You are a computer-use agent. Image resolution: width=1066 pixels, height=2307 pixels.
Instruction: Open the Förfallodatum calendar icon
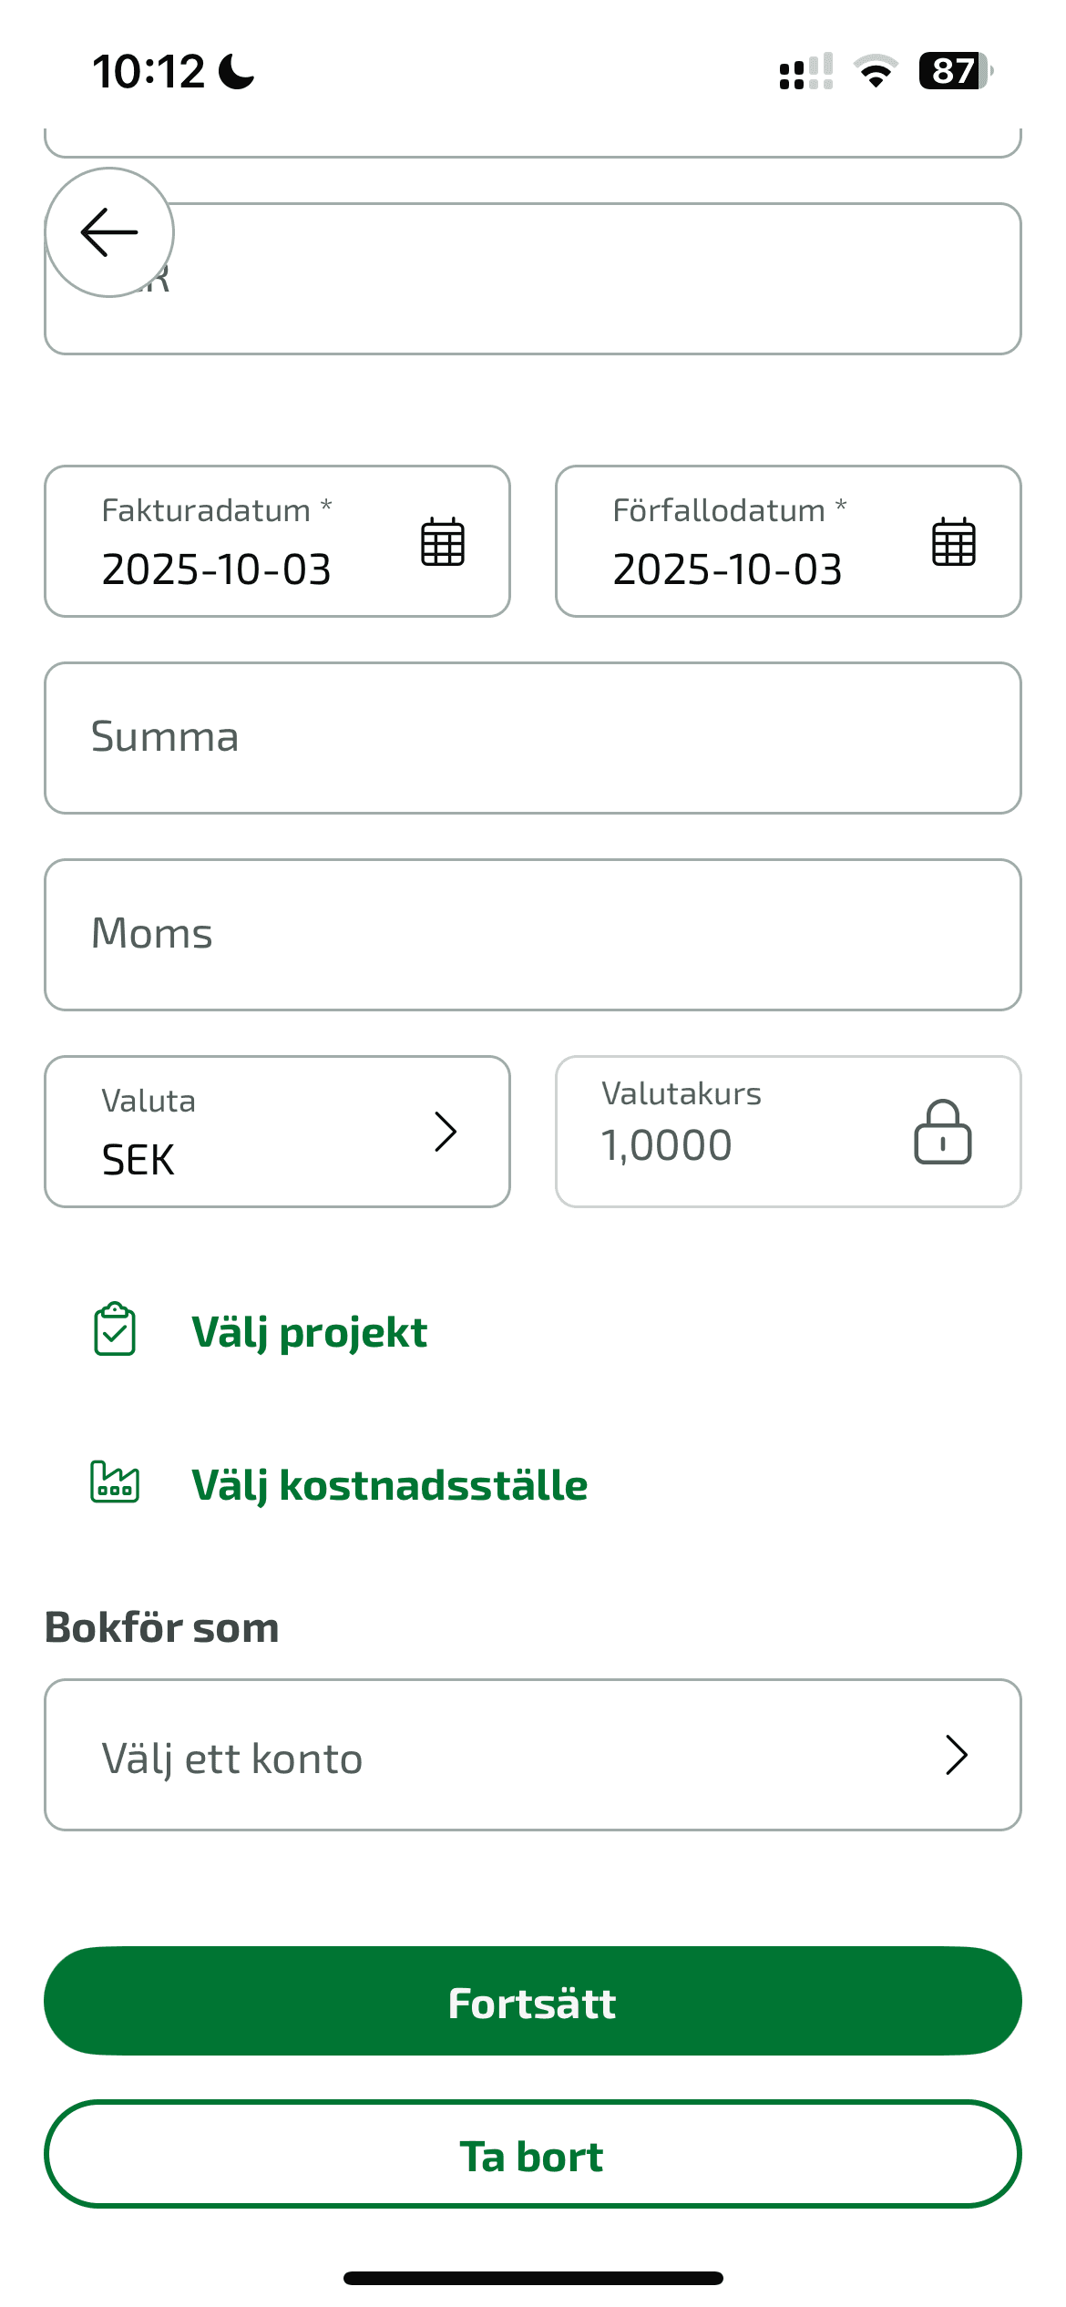[954, 542]
